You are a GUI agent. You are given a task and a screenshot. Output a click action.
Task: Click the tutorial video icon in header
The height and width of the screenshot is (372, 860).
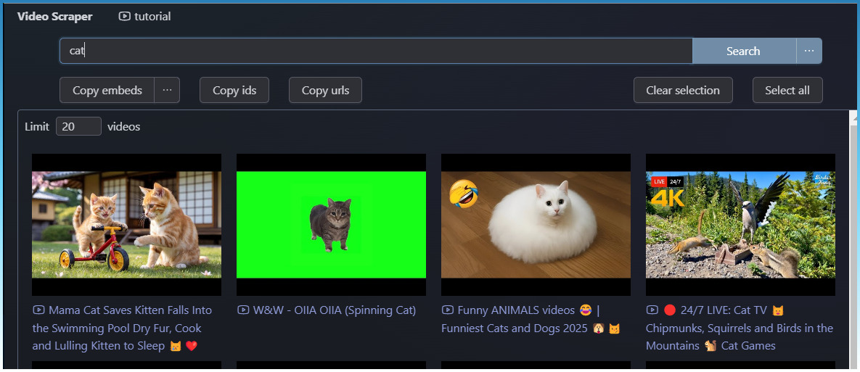(124, 16)
